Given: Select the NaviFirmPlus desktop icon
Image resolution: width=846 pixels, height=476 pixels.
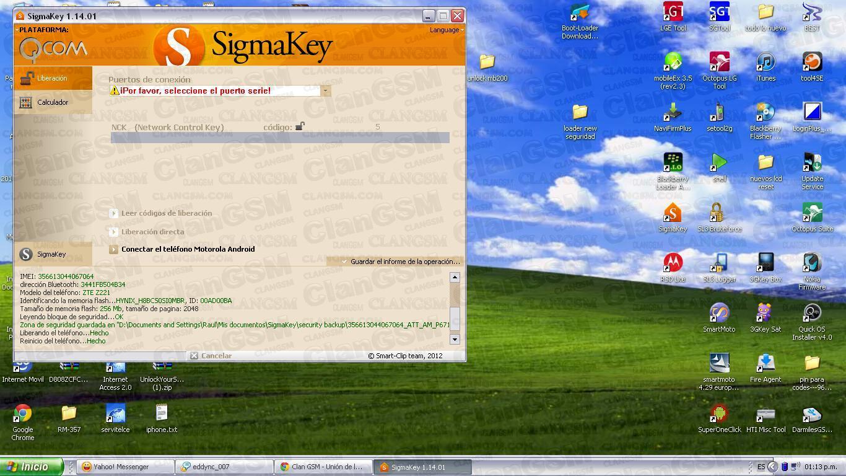Looking at the screenshot, I should click(673, 118).
